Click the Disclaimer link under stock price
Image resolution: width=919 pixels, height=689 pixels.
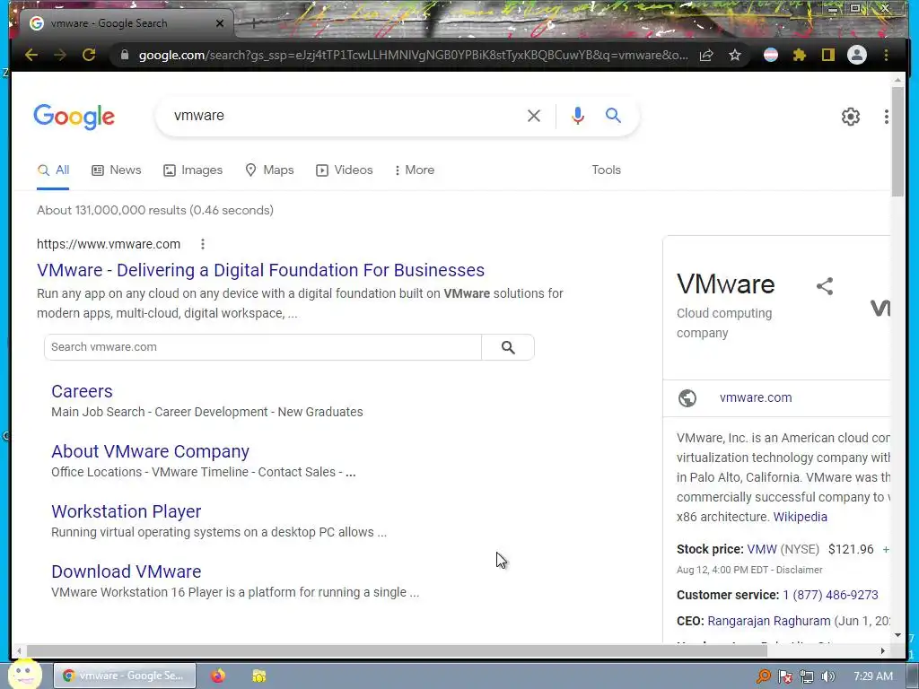800,570
